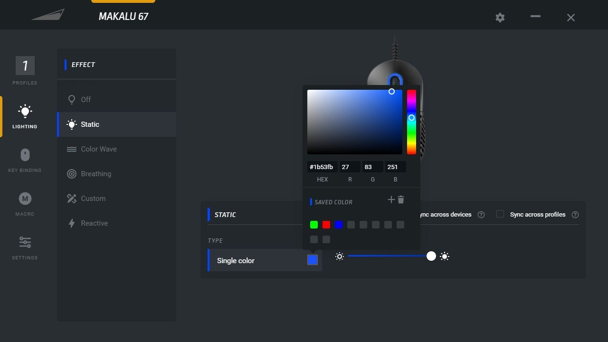
Task: Click the TYPE label
Action: (215, 241)
